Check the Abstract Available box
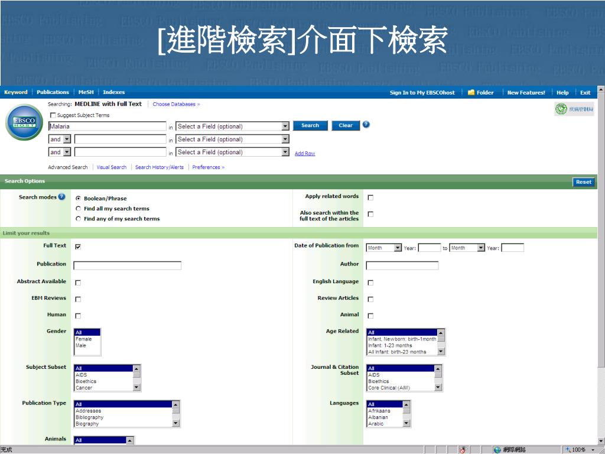This screenshot has height=454, width=605. click(78, 283)
